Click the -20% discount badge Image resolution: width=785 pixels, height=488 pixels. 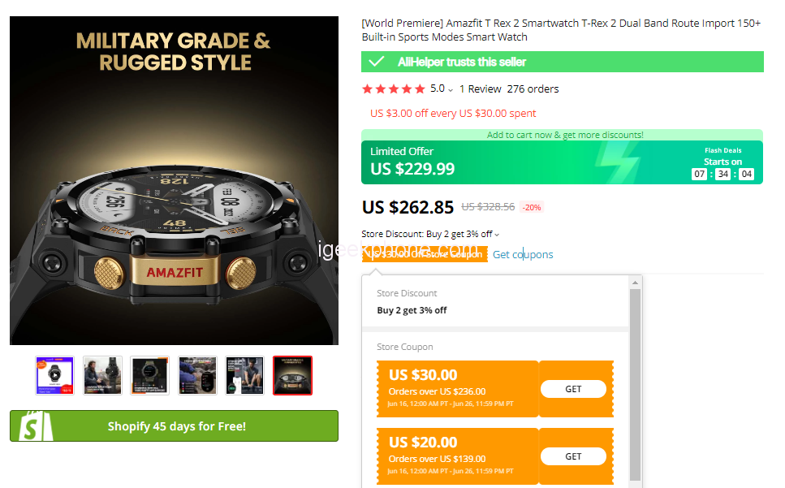pyautogui.click(x=532, y=207)
